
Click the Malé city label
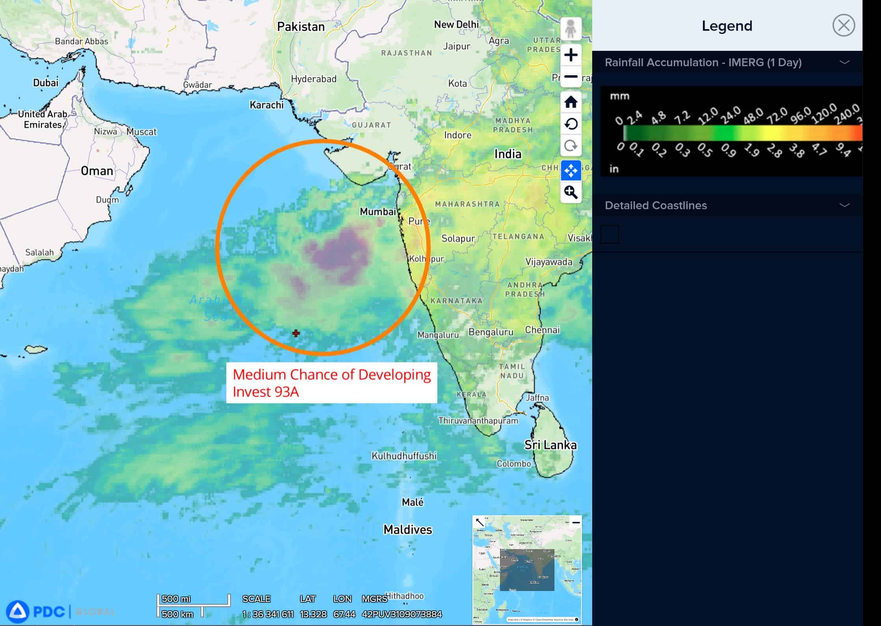pos(413,502)
